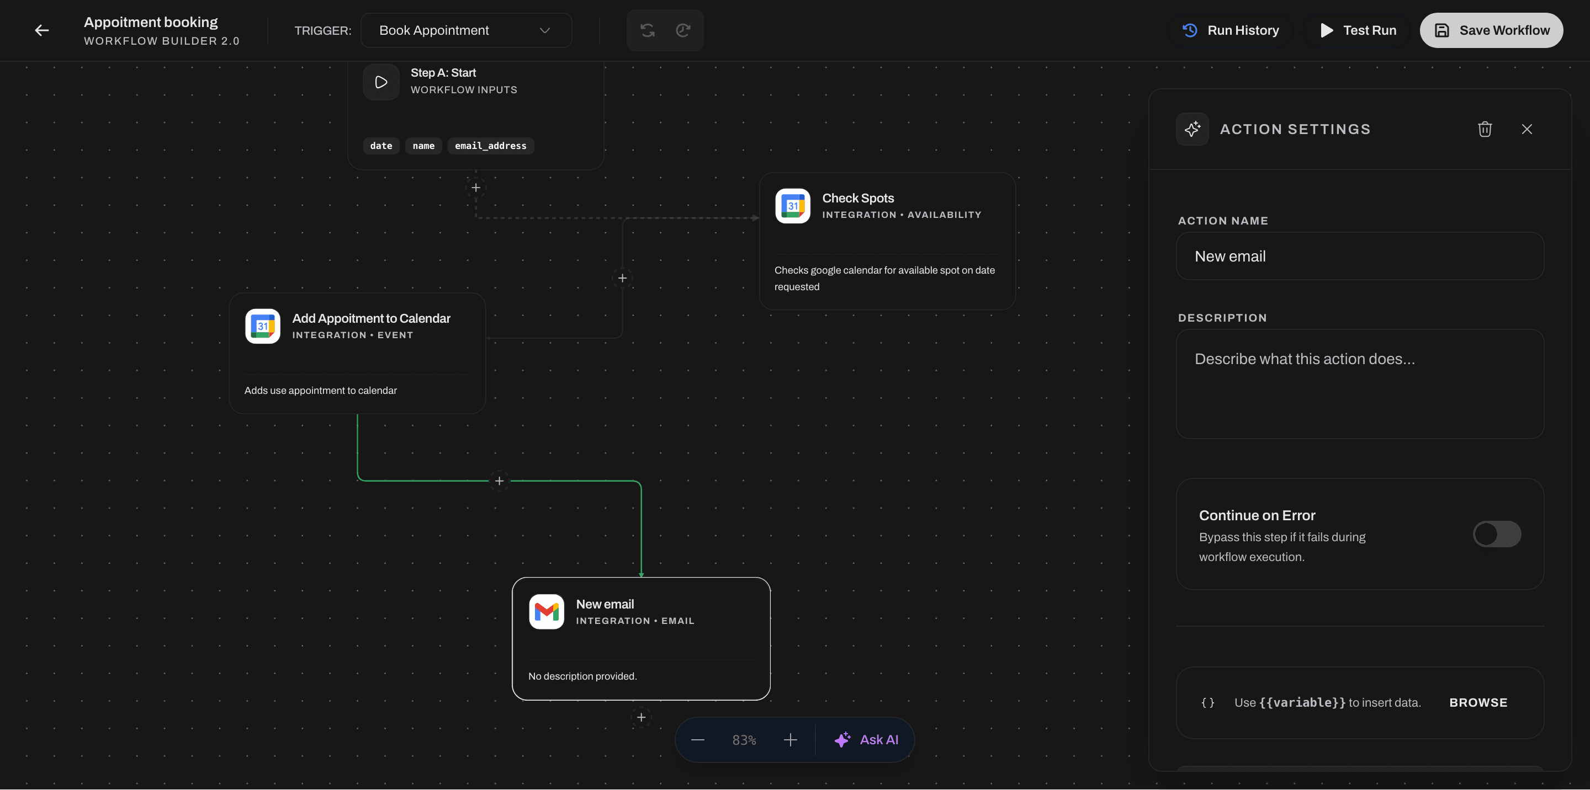Go back with the left arrow icon

point(42,30)
